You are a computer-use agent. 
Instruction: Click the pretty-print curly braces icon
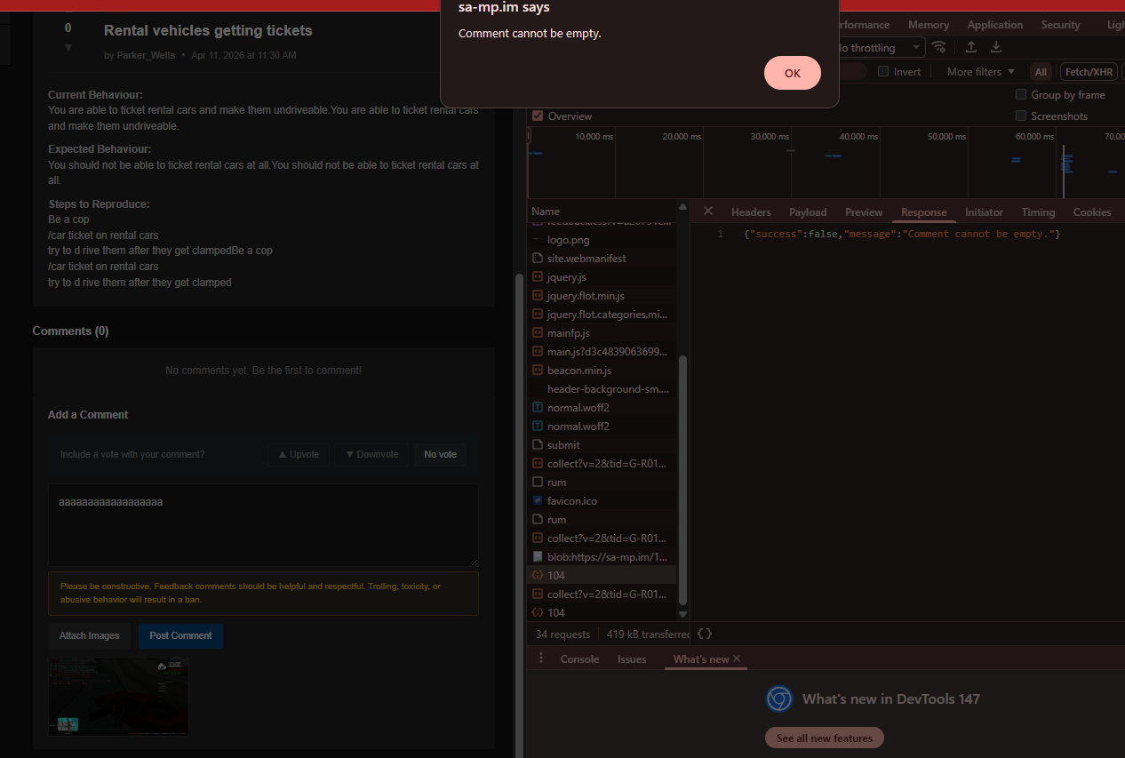tap(704, 634)
